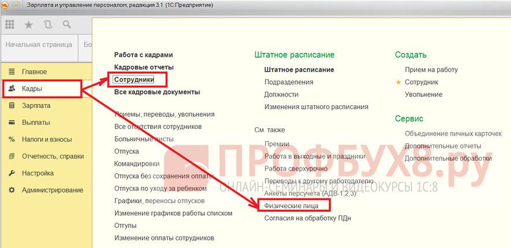The height and width of the screenshot is (248, 511).
Task: Click the Главное section icon
Action: point(12,72)
